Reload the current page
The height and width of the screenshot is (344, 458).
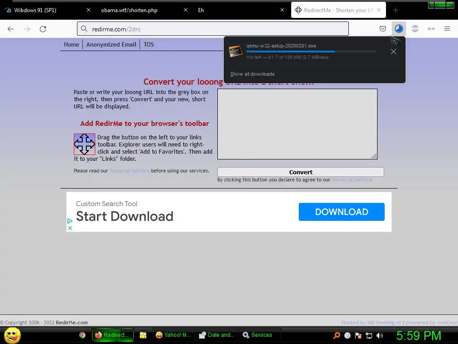click(x=43, y=29)
